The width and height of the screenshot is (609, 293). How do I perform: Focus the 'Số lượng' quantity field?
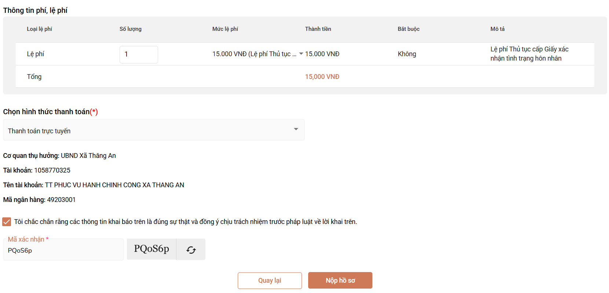point(139,54)
